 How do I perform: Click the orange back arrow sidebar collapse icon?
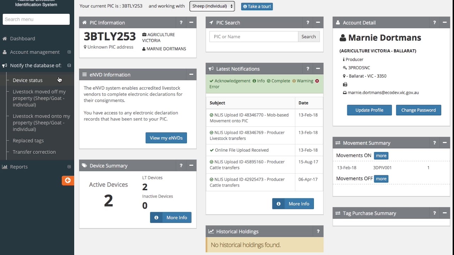click(68, 181)
